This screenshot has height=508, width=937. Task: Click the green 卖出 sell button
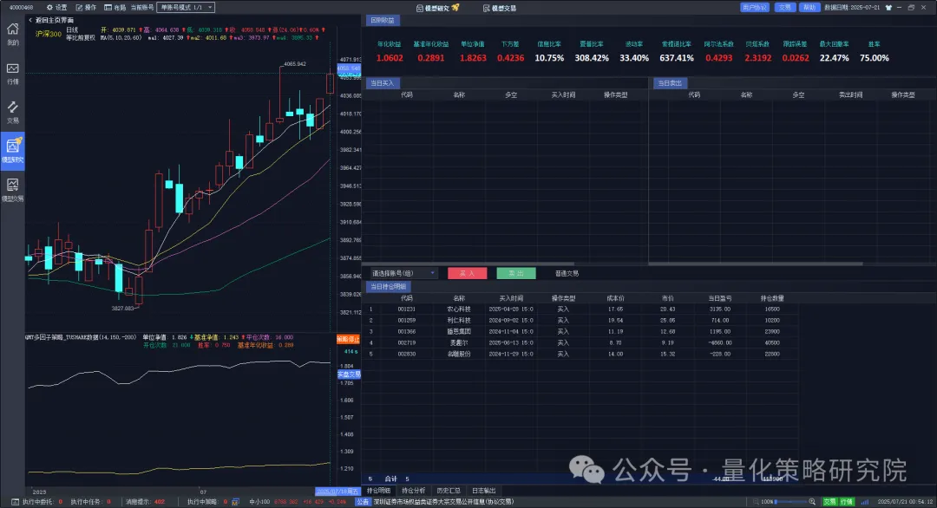[515, 273]
